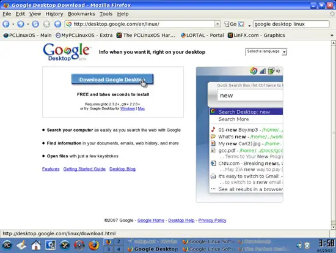Click the taskbar show desktop pencil icon

pos(21,245)
